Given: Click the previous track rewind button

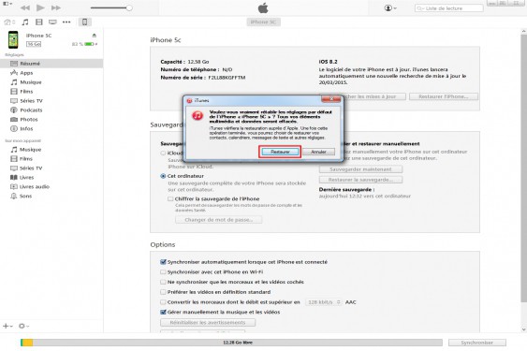Looking at the screenshot, I should 25,7.
